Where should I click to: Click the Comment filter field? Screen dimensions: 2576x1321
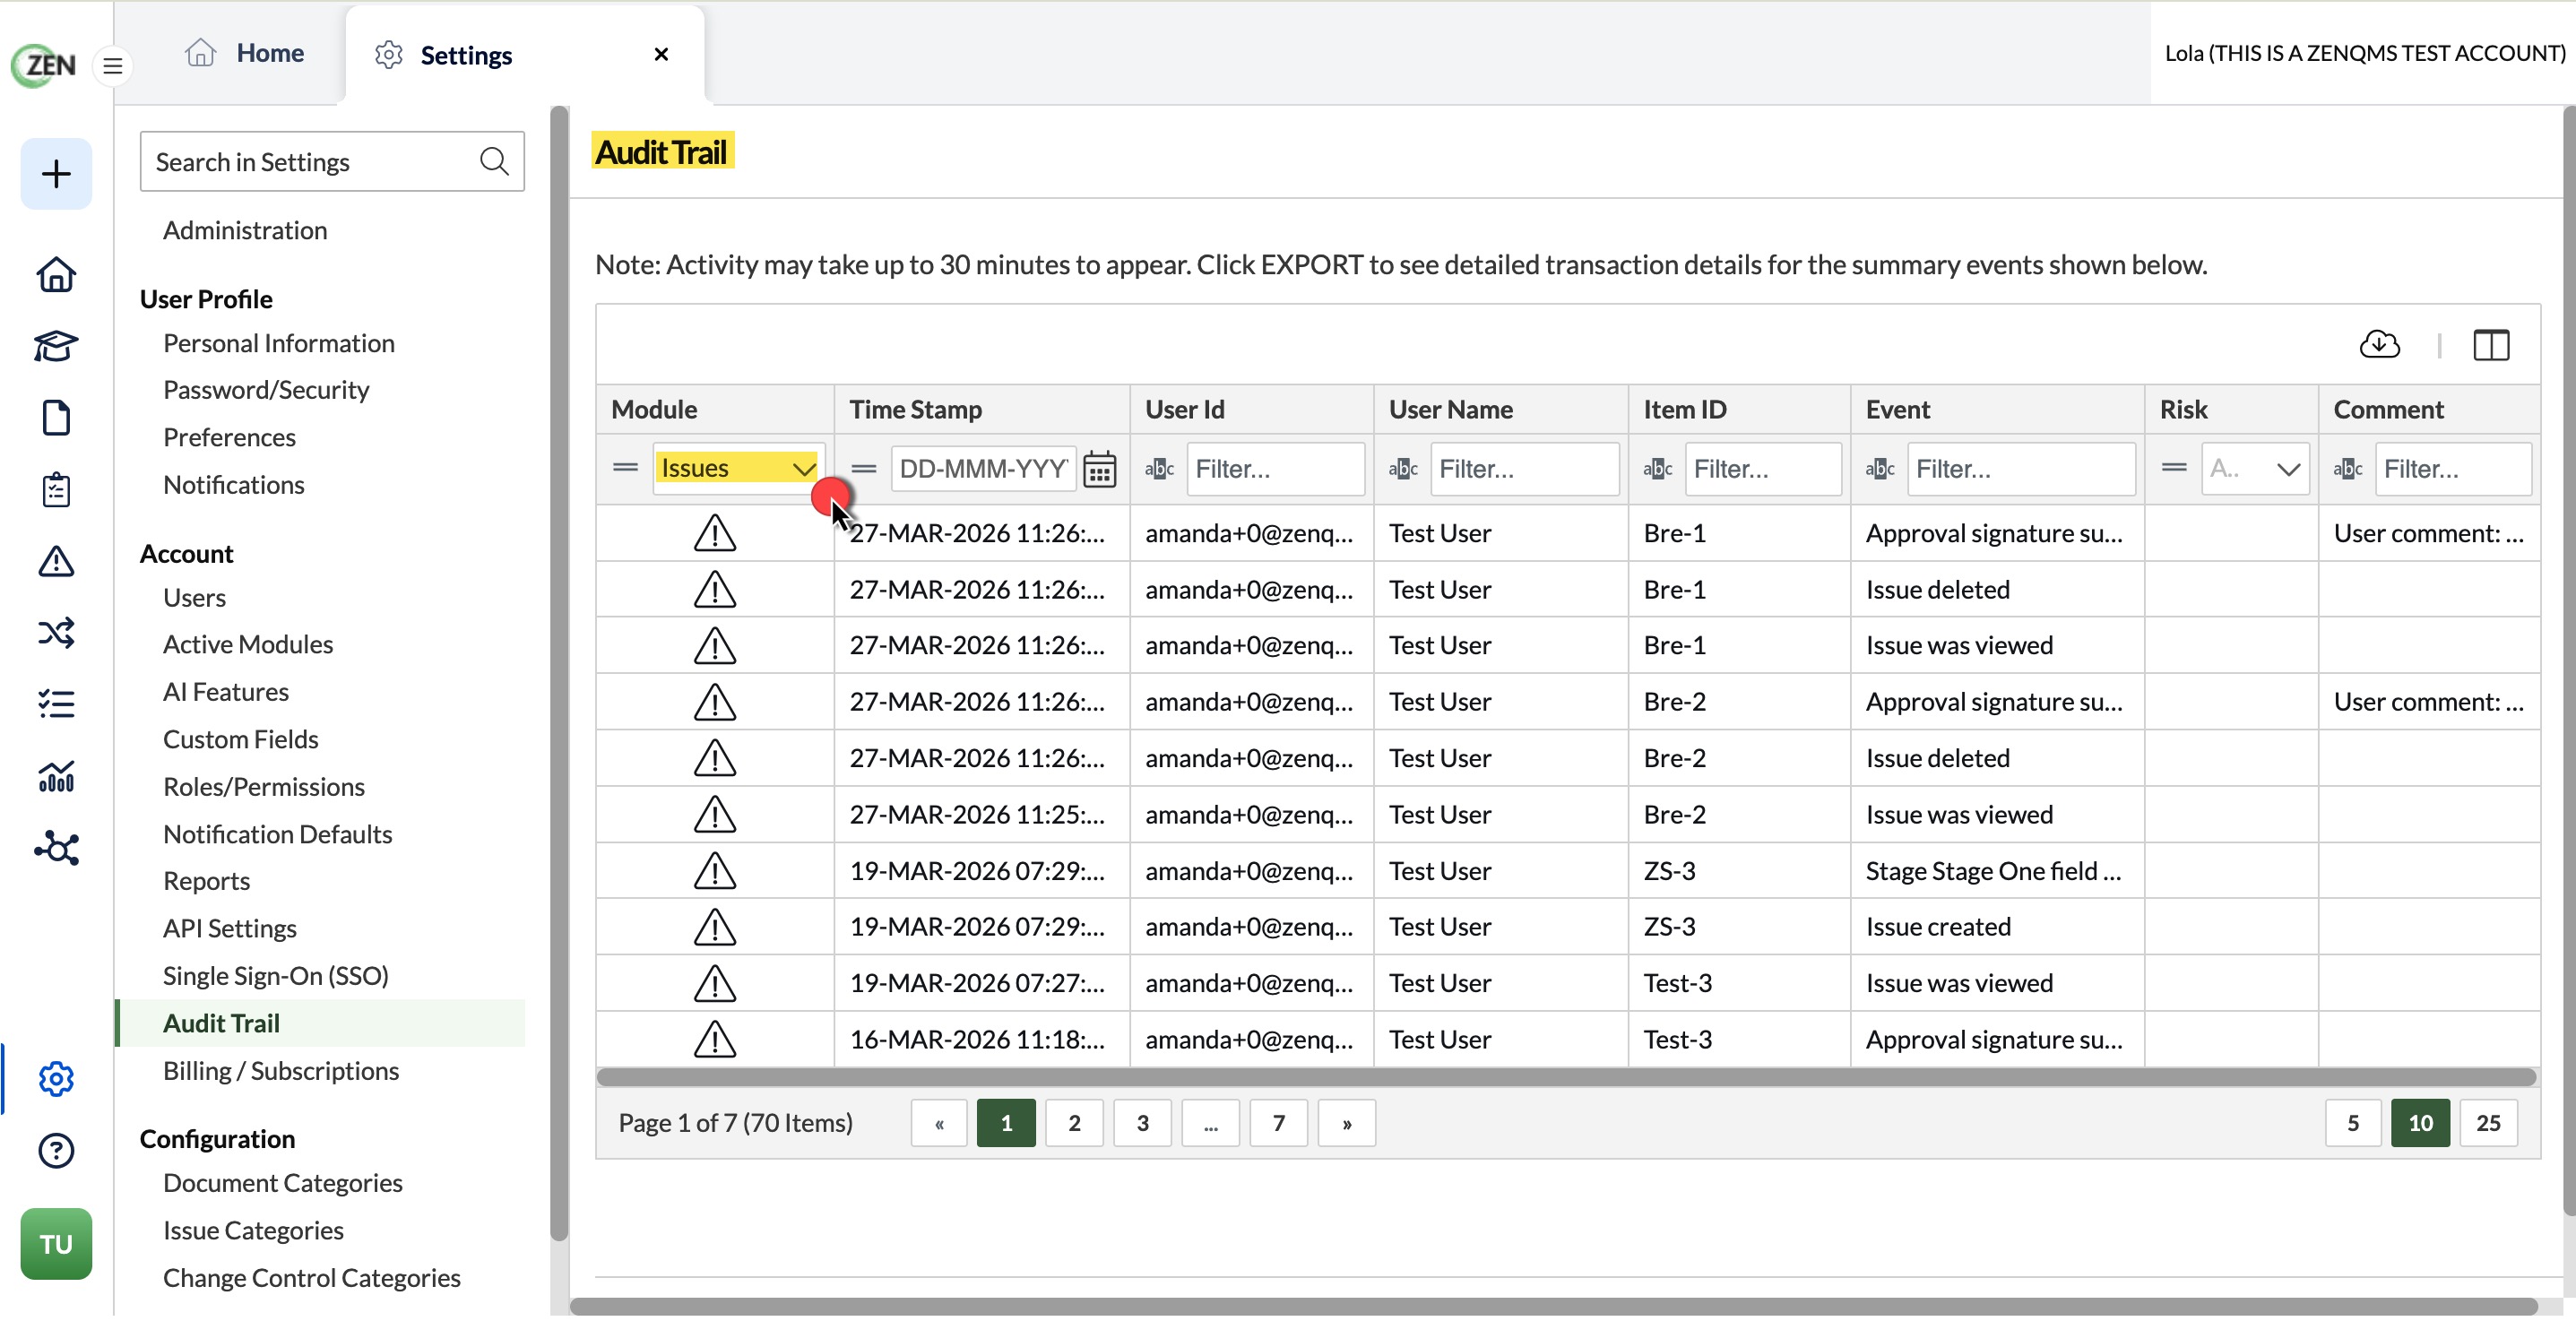(2453, 468)
